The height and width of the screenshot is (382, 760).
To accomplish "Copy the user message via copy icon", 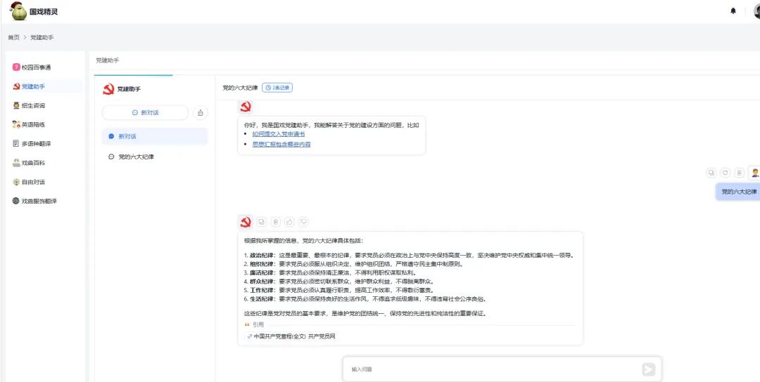I will coord(711,173).
